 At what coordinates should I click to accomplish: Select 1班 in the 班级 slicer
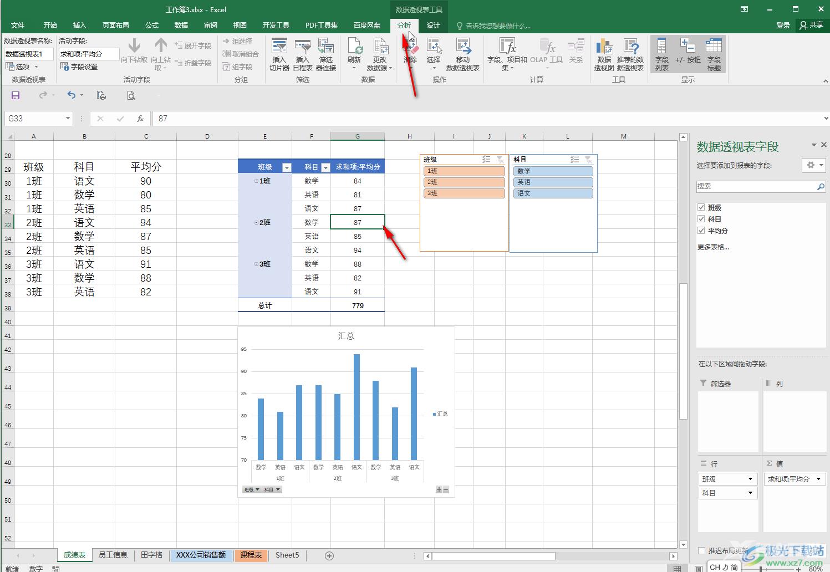click(x=464, y=171)
